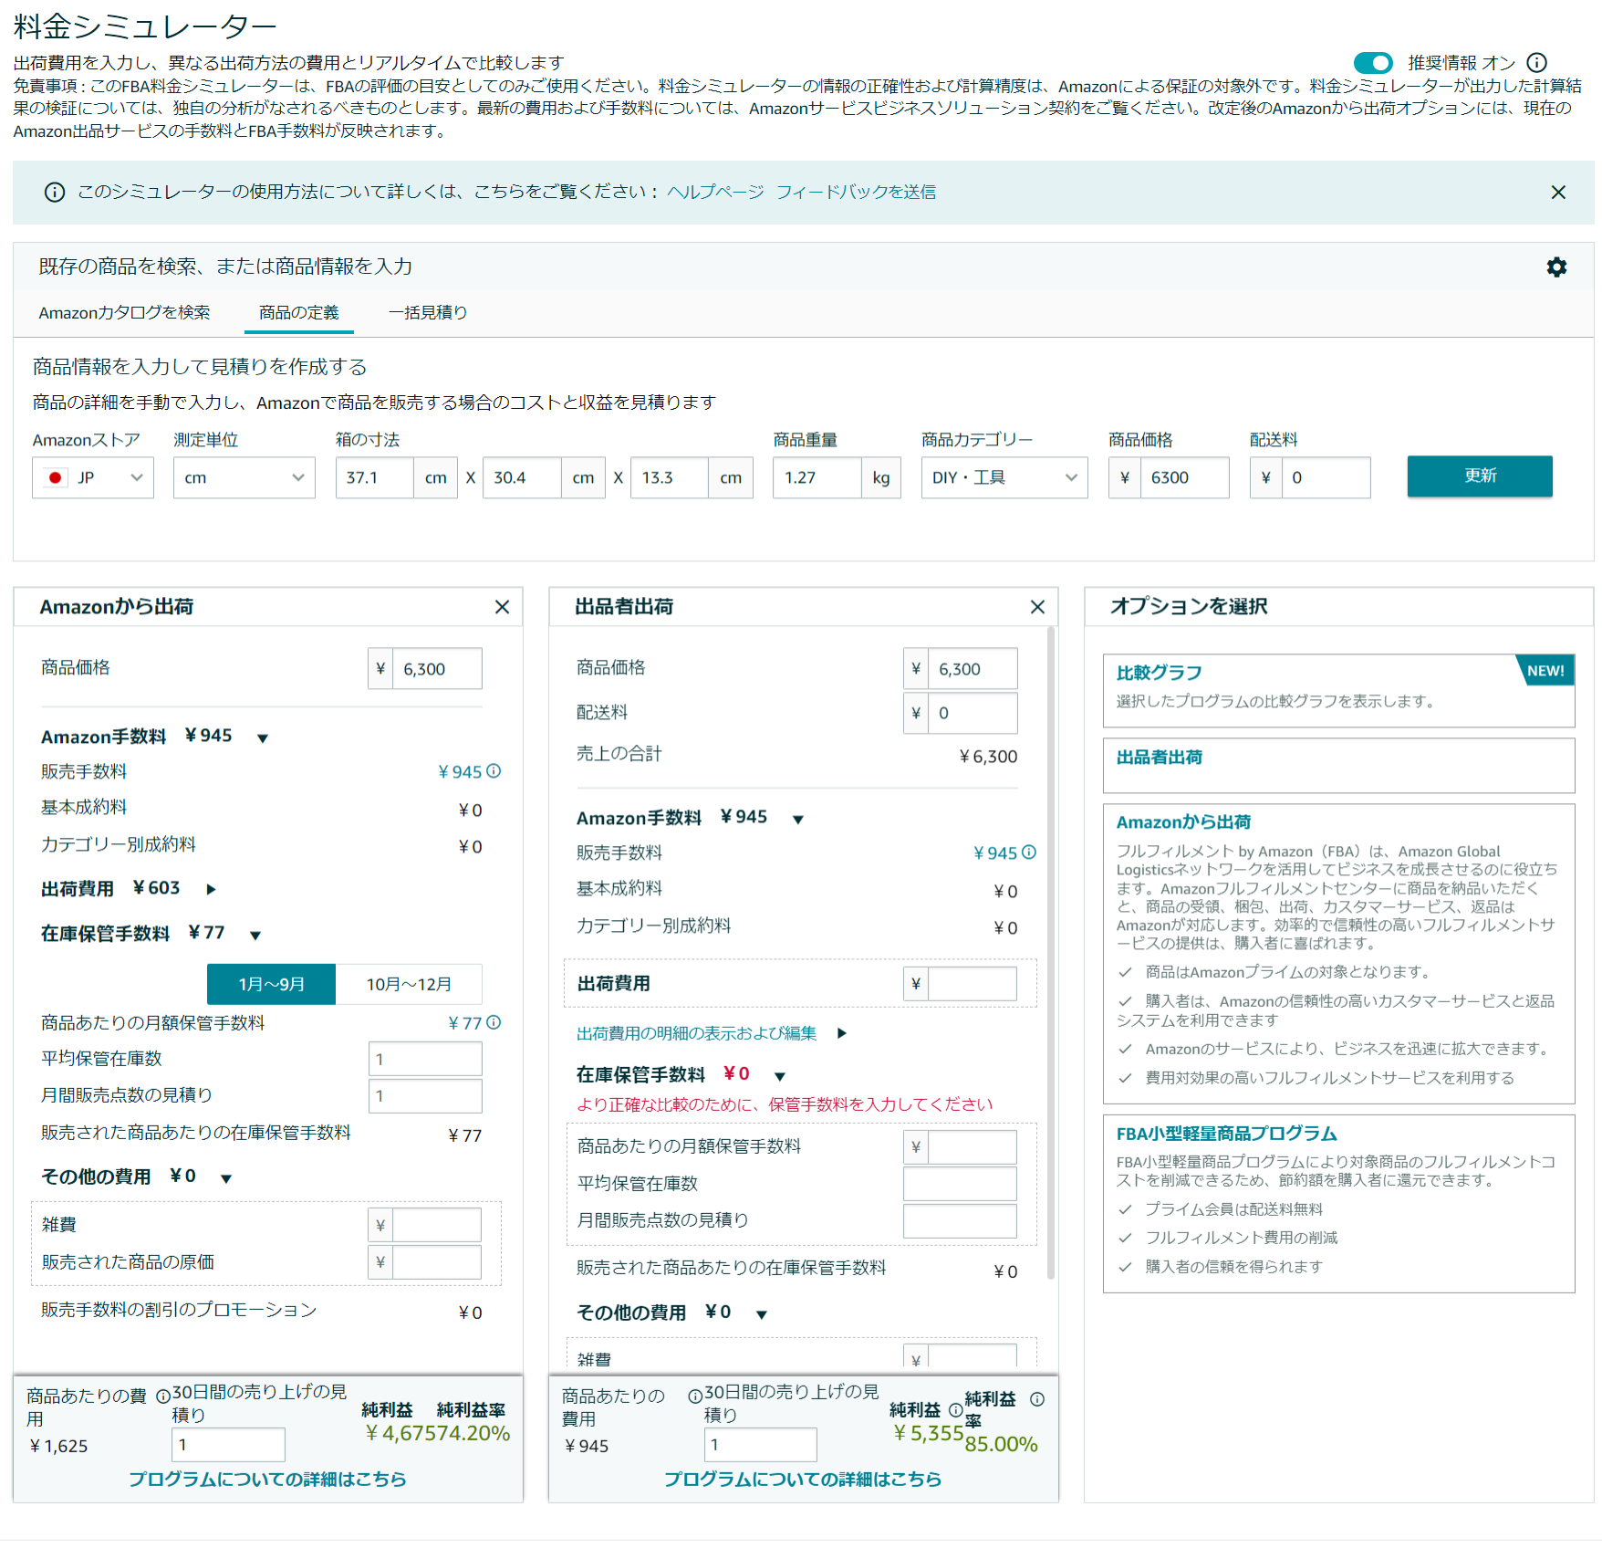
Task: Click the 販売された商品の原価 input field
Action: pos(437,1262)
